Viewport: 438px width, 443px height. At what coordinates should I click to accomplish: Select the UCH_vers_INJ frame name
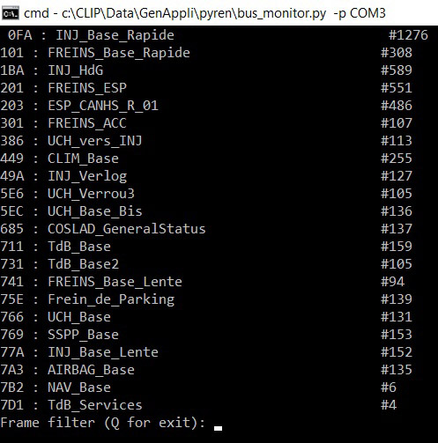(x=95, y=142)
